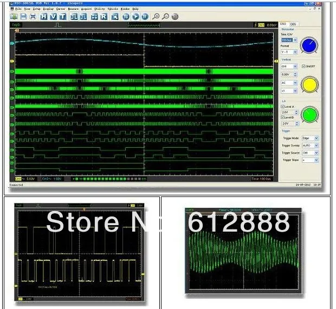
Task: Open the Display menu
Action: click(48, 9)
